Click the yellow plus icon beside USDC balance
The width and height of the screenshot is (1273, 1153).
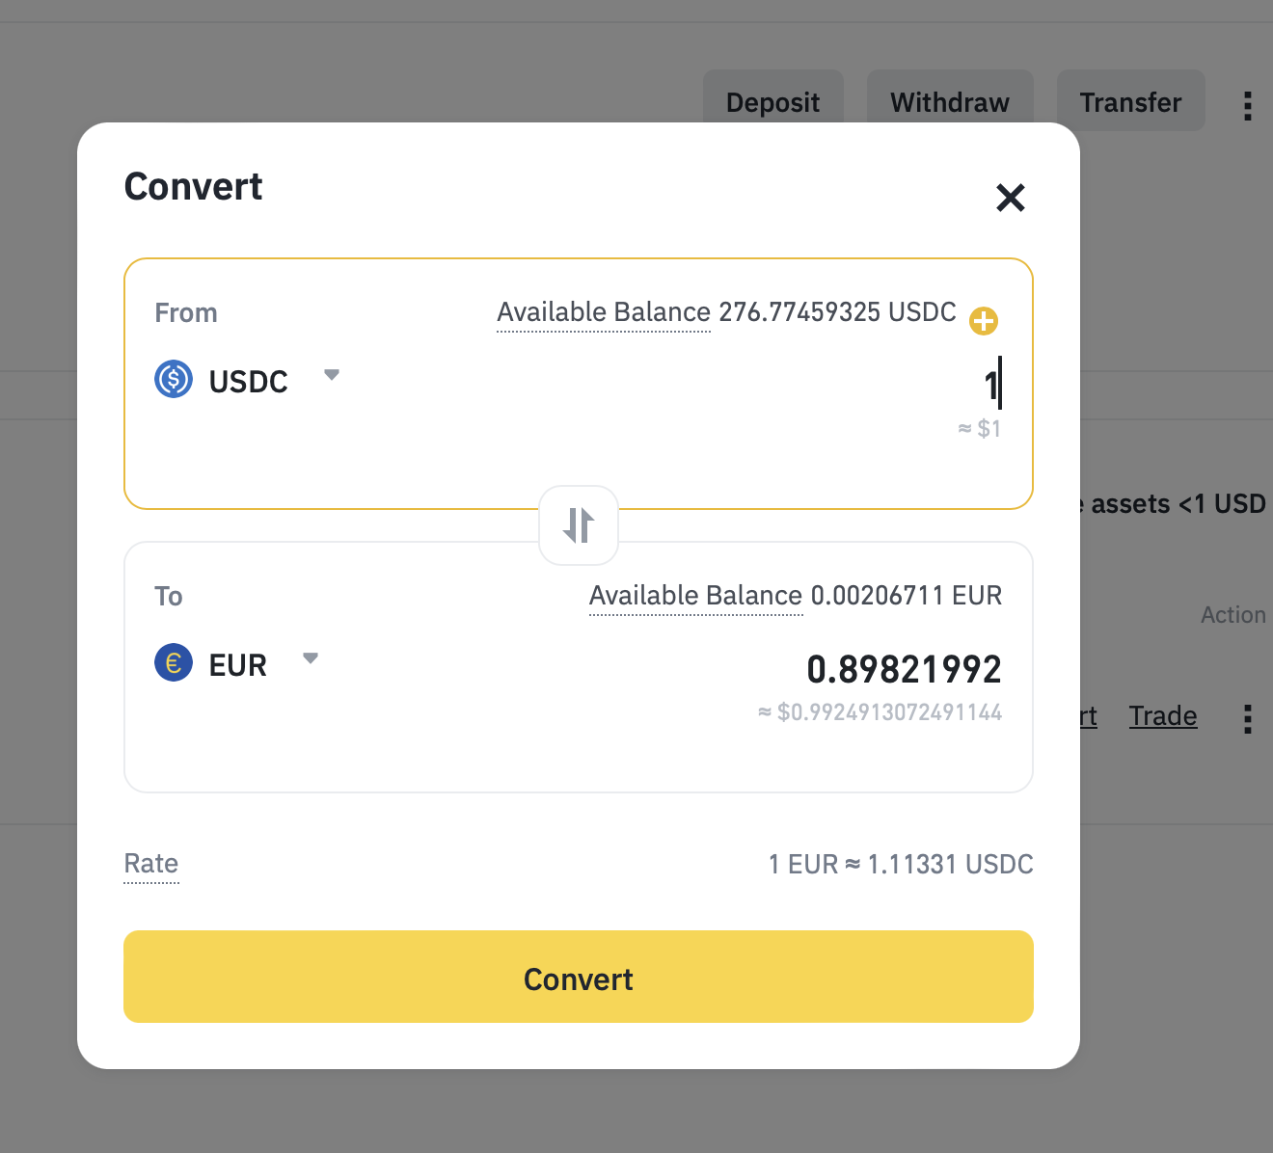(983, 321)
